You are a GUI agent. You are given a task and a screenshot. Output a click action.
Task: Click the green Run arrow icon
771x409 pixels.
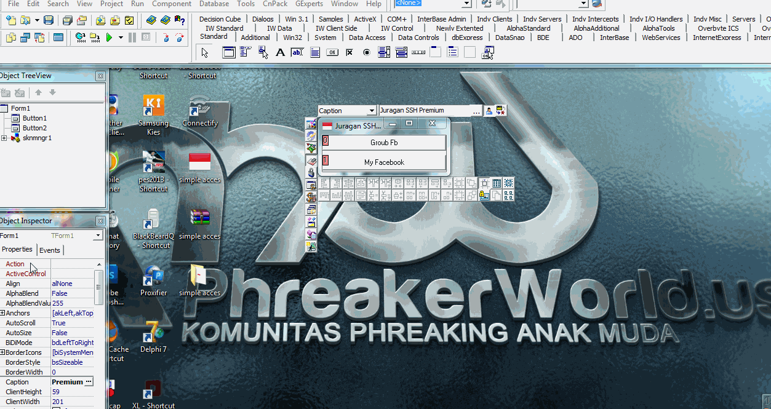109,38
